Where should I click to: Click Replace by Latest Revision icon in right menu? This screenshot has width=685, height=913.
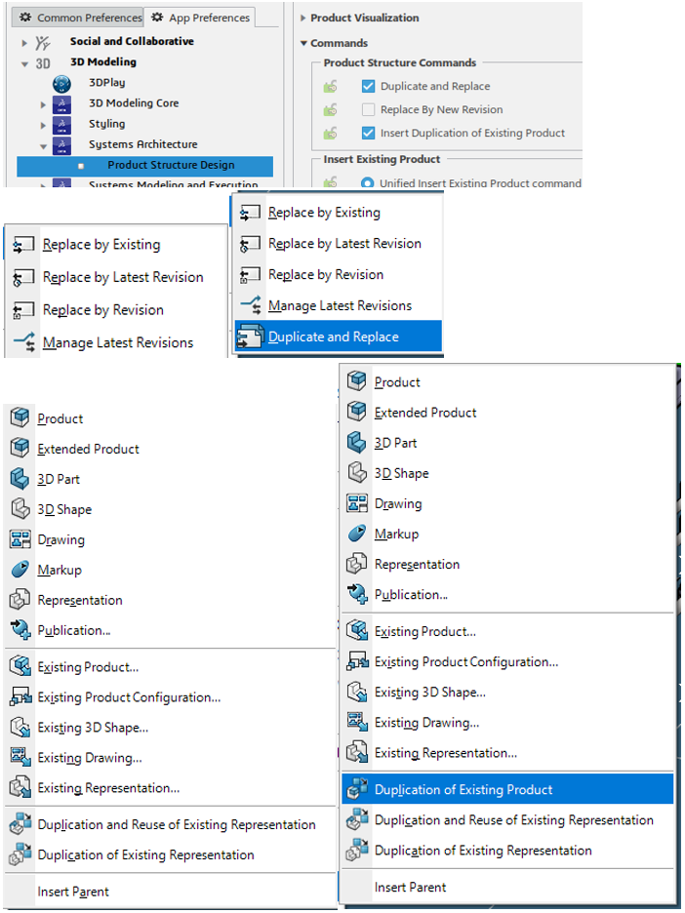coord(251,244)
